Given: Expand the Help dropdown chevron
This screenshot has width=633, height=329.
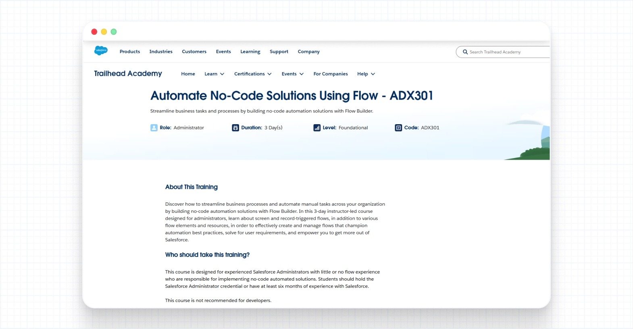Looking at the screenshot, I should click(373, 74).
